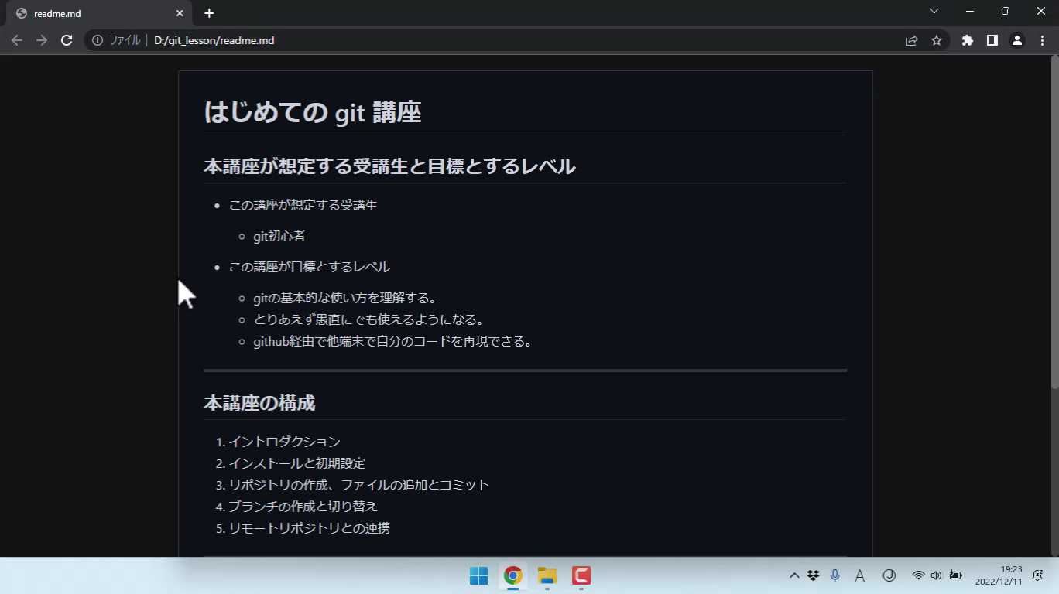Click the browser back button
Viewport: 1059px width, 594px height.
click(x=17, y=39)
